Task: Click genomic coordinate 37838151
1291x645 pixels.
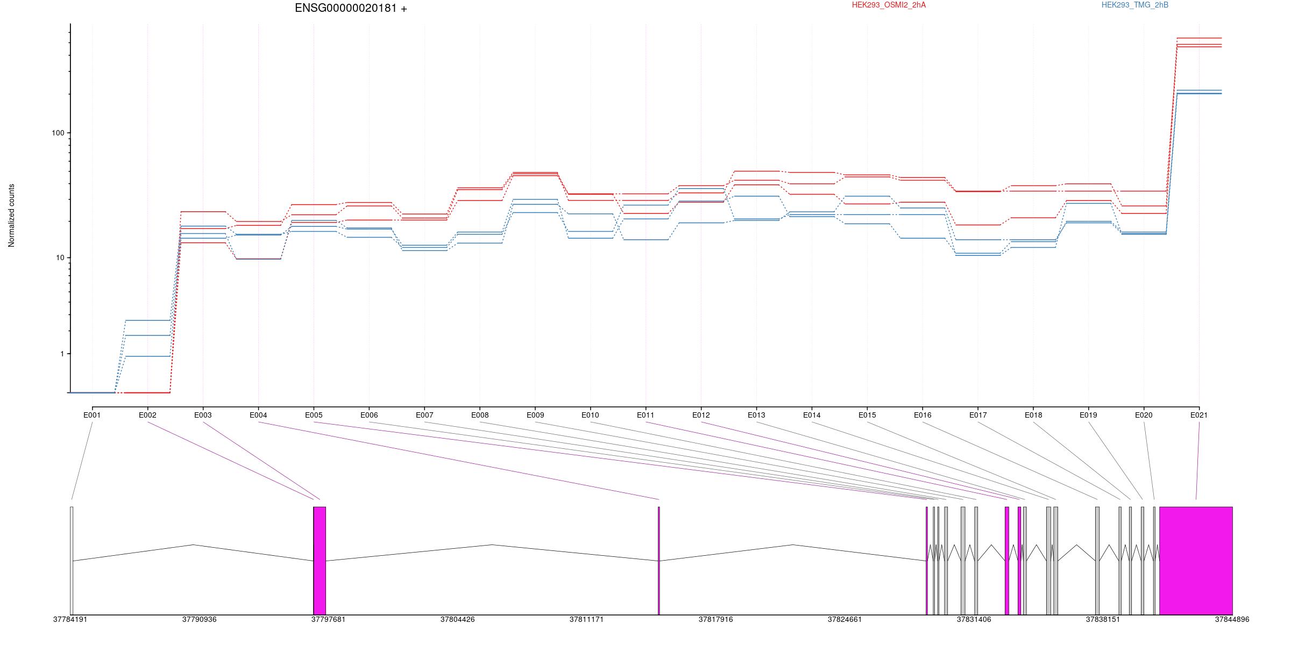Action: [x=1103, y=619]
